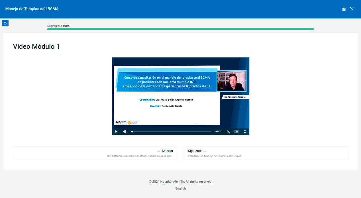Viewport: 361px width, 198px height.
Task: Click the Video Módulo 1 heading
Action: coord(36,46)
